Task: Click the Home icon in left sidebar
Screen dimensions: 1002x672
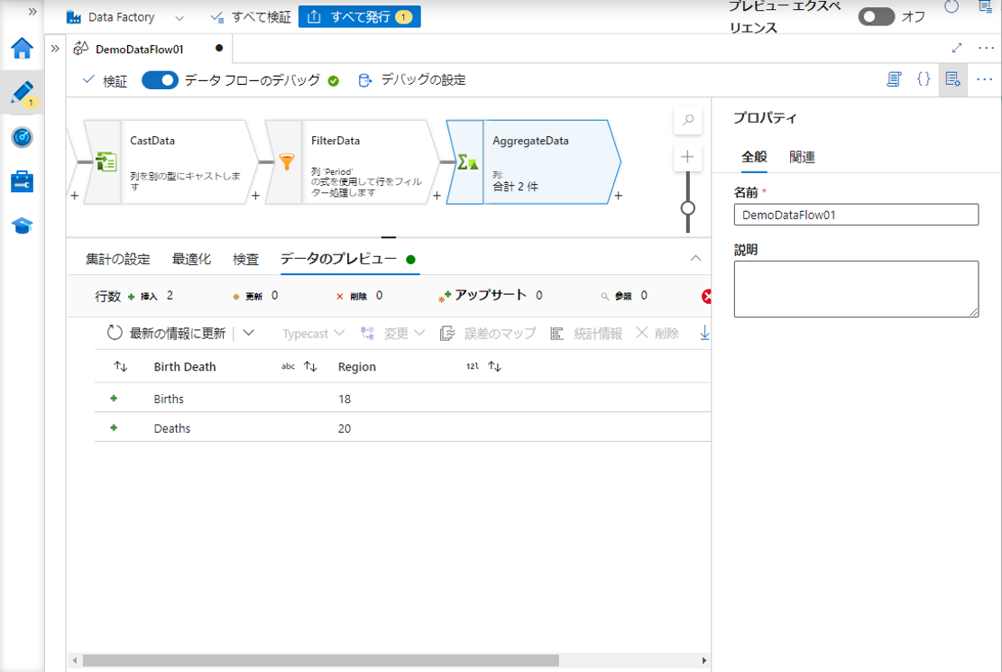Action: click(22, 49)
